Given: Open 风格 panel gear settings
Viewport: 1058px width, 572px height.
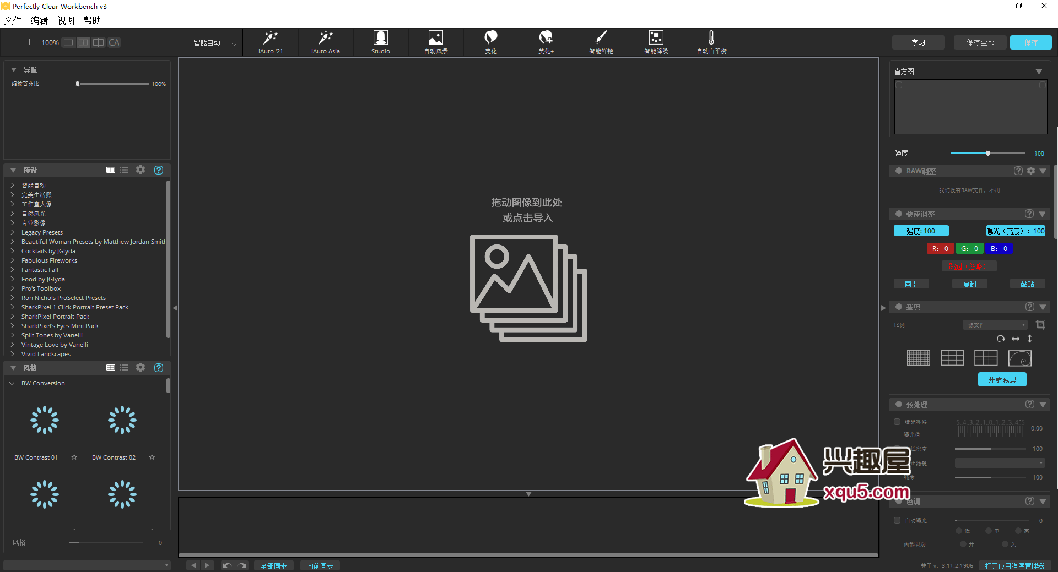Looking at the screenshot, I should [141, 367].
